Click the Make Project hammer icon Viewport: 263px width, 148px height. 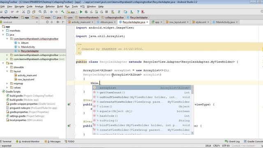click(x=62, y=12)
